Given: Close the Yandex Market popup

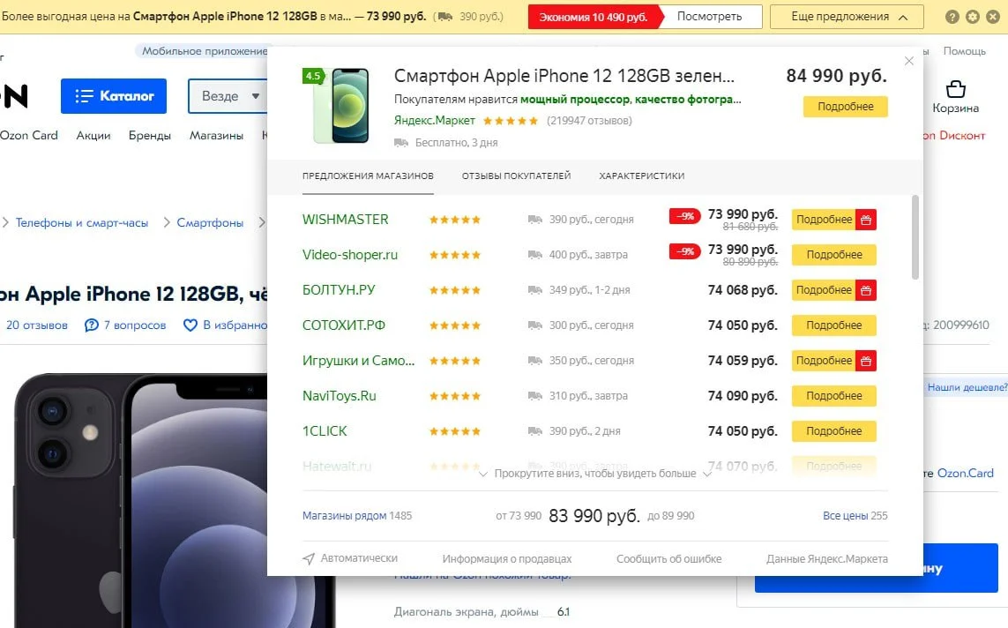Looking at the screenshot, I should tap(909, 61).
